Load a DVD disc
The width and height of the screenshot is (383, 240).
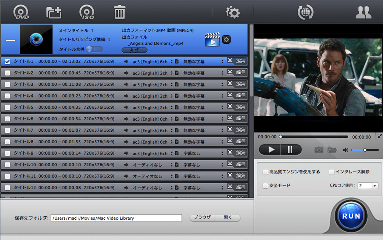point(21,12)
